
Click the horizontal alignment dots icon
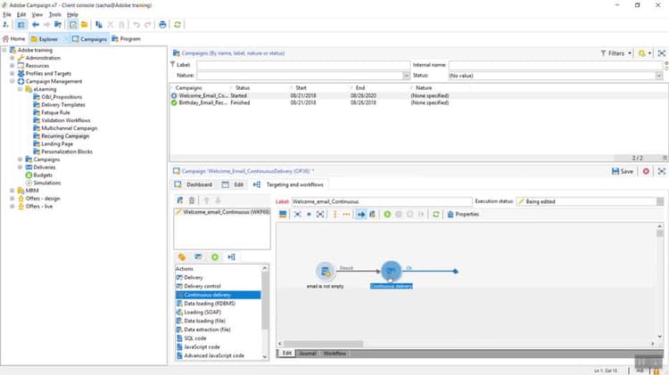[x=346, y=215]
